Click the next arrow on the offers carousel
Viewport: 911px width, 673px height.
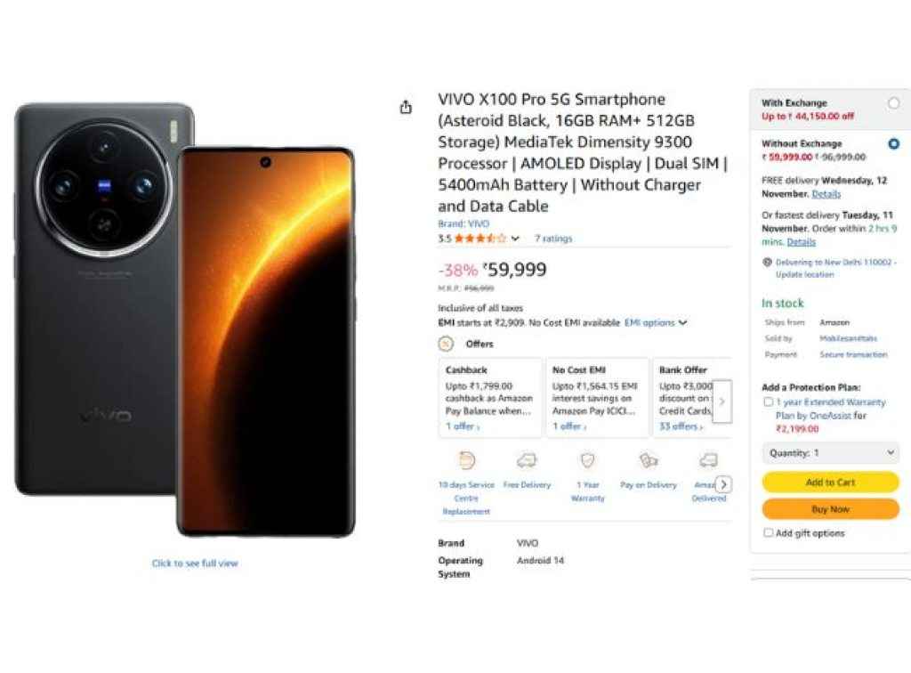723,401
